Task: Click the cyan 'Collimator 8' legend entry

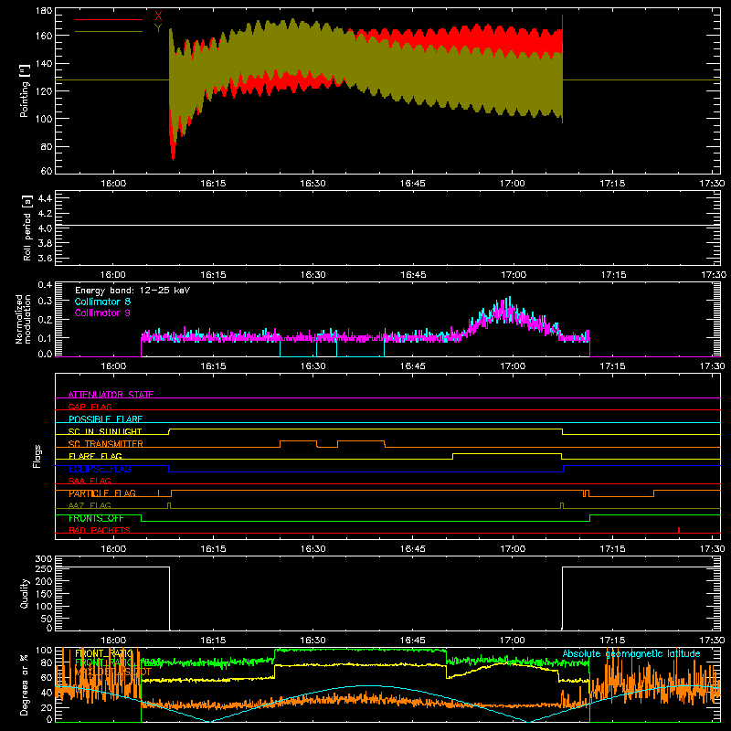Action: (102, 302)
